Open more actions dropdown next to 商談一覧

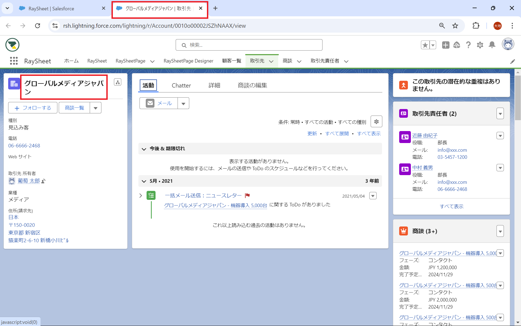click(x=95, y=108)
